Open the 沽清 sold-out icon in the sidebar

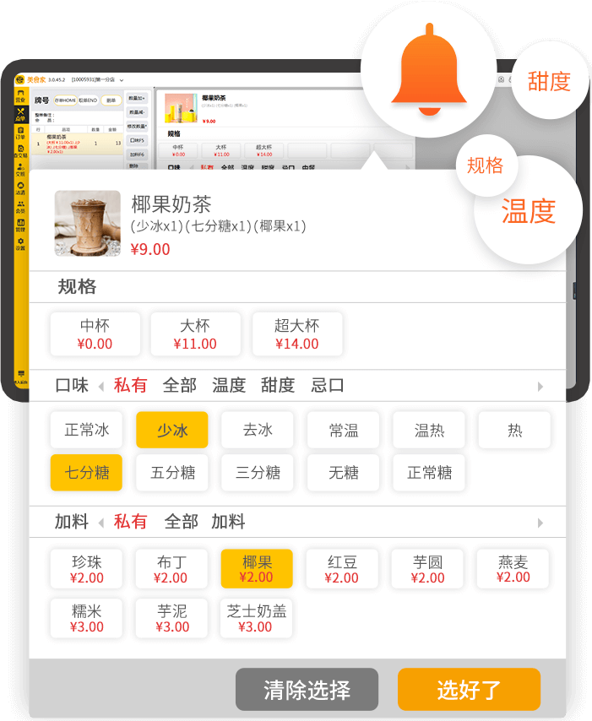tap(21, 188)
